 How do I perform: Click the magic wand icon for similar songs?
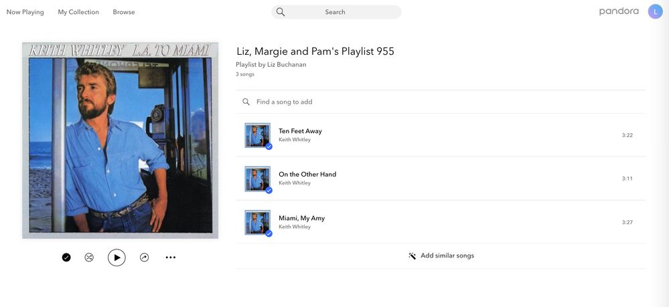pyautogui.click(x=413, y=255)
